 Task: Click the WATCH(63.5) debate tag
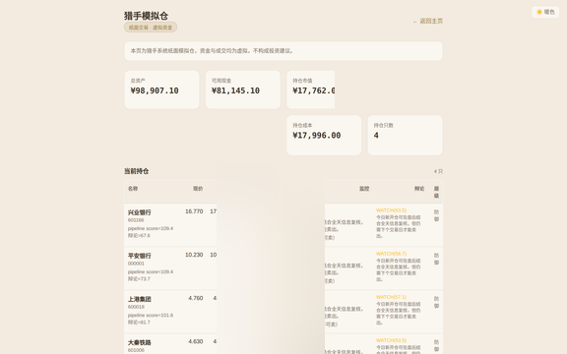click(x=391, y=210)
